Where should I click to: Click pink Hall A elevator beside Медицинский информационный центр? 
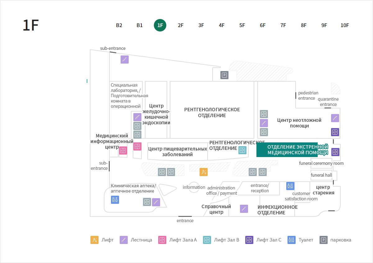pyautogui.click(x=123, y=151)
